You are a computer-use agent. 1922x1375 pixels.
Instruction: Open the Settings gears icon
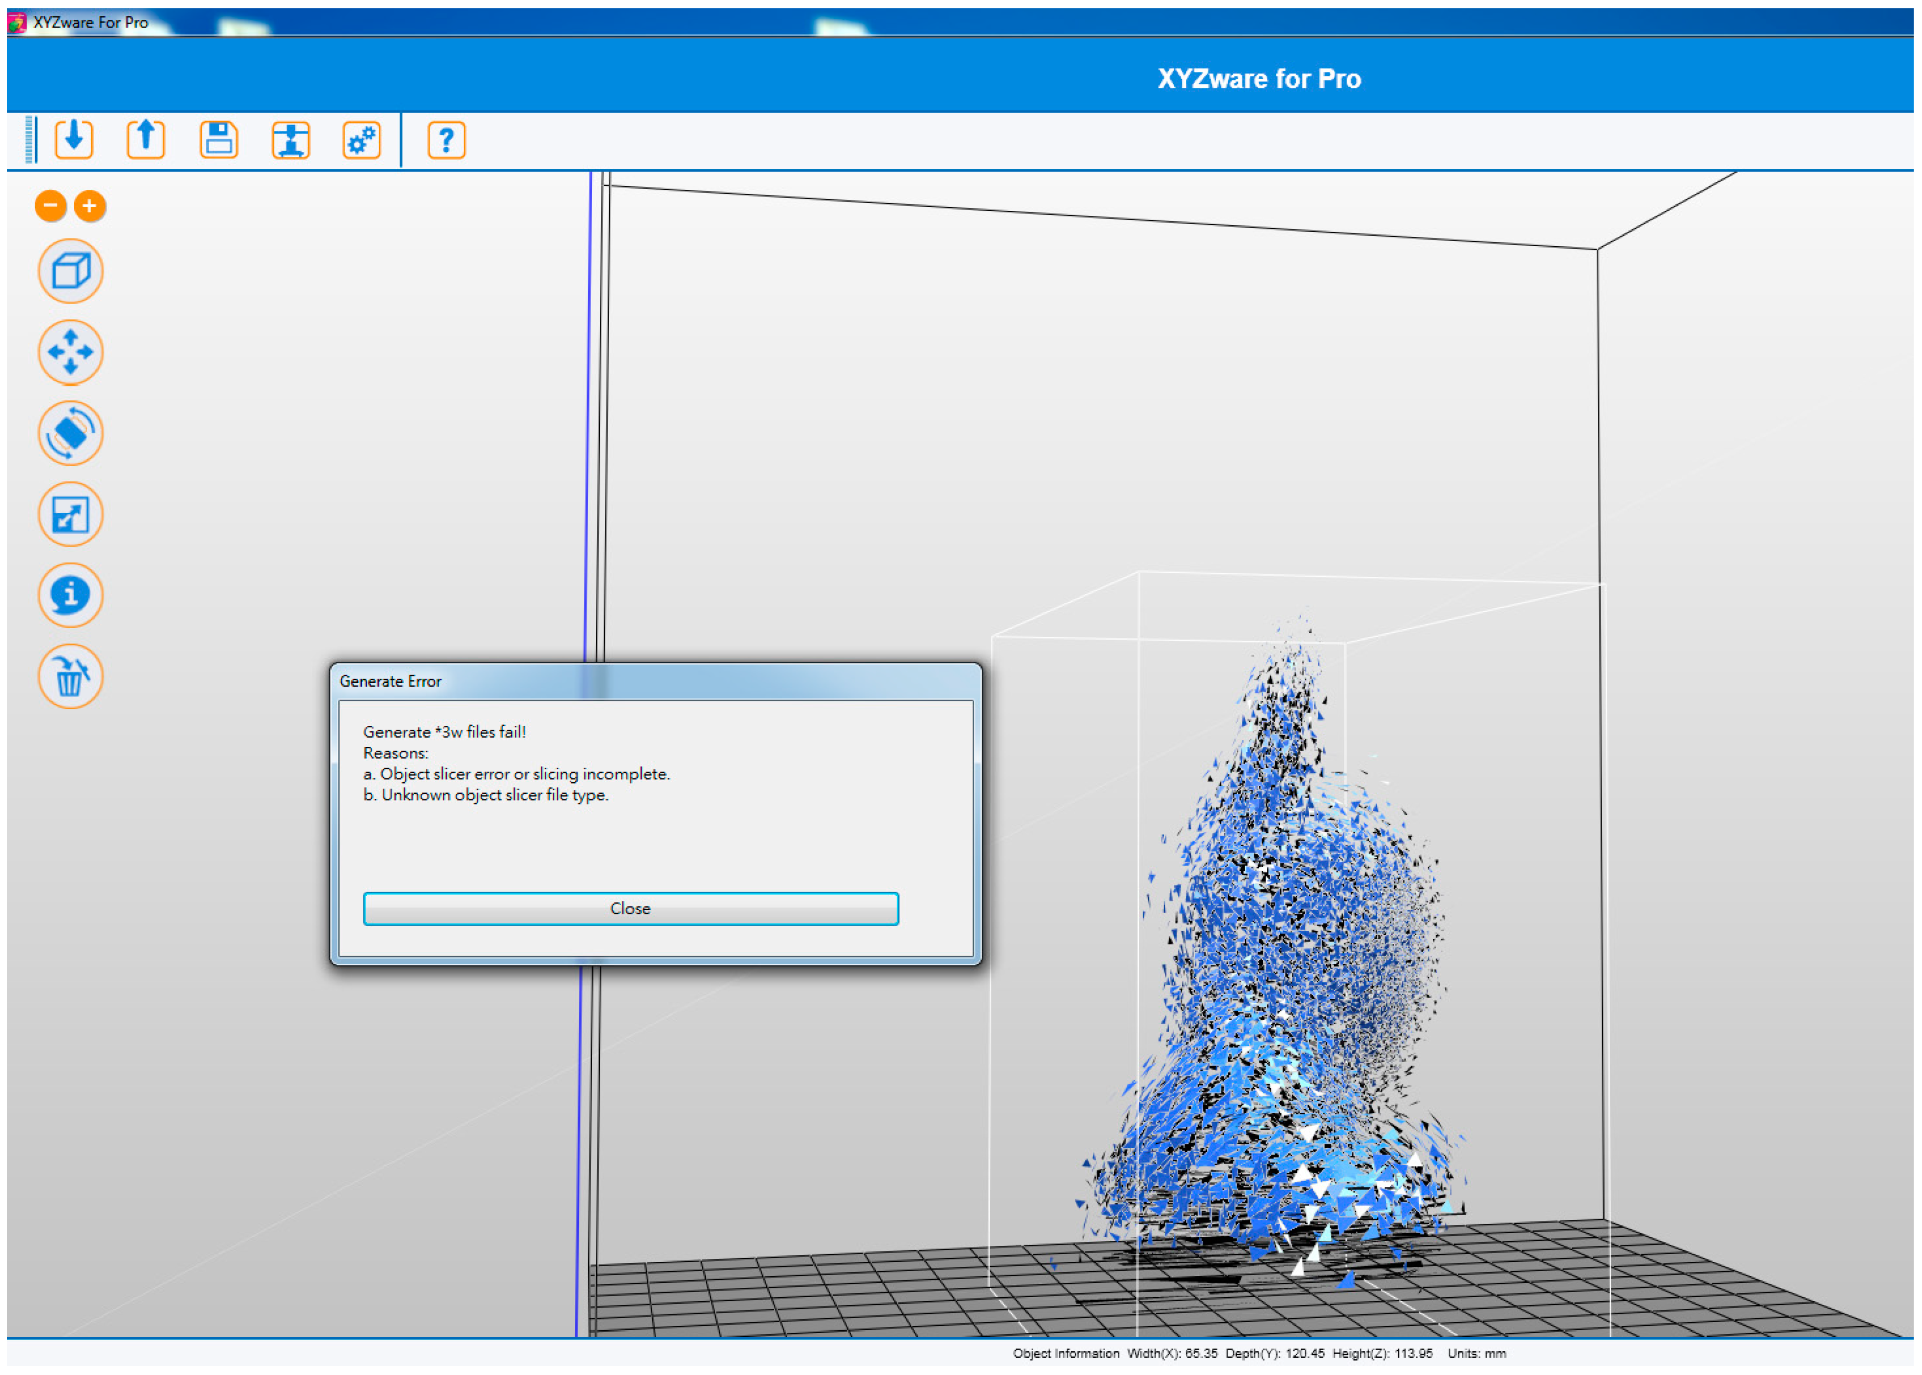tap(362, 139)
